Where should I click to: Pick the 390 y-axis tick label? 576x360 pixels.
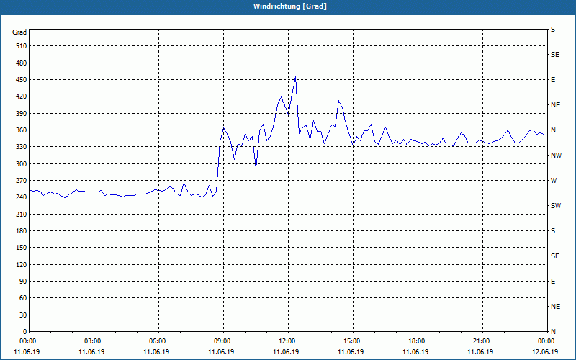pos(22,114)
